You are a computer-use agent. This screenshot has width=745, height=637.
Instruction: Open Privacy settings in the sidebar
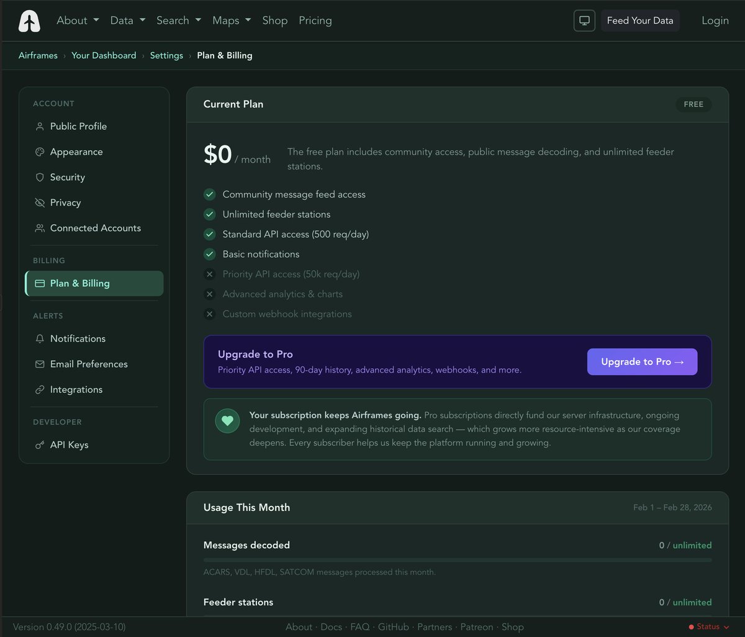(94, 203)
